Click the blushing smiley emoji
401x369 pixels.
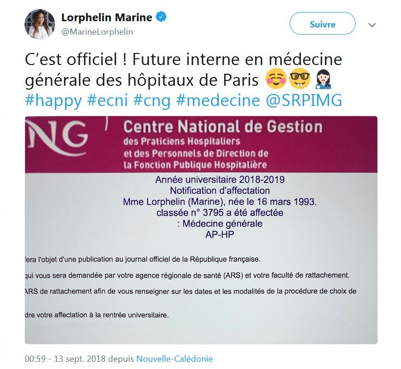tap(276, 79)
